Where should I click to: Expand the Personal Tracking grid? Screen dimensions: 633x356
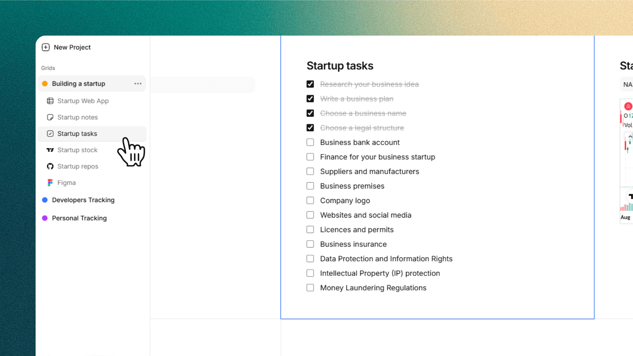pyautogui.click(x=79, y=218)
